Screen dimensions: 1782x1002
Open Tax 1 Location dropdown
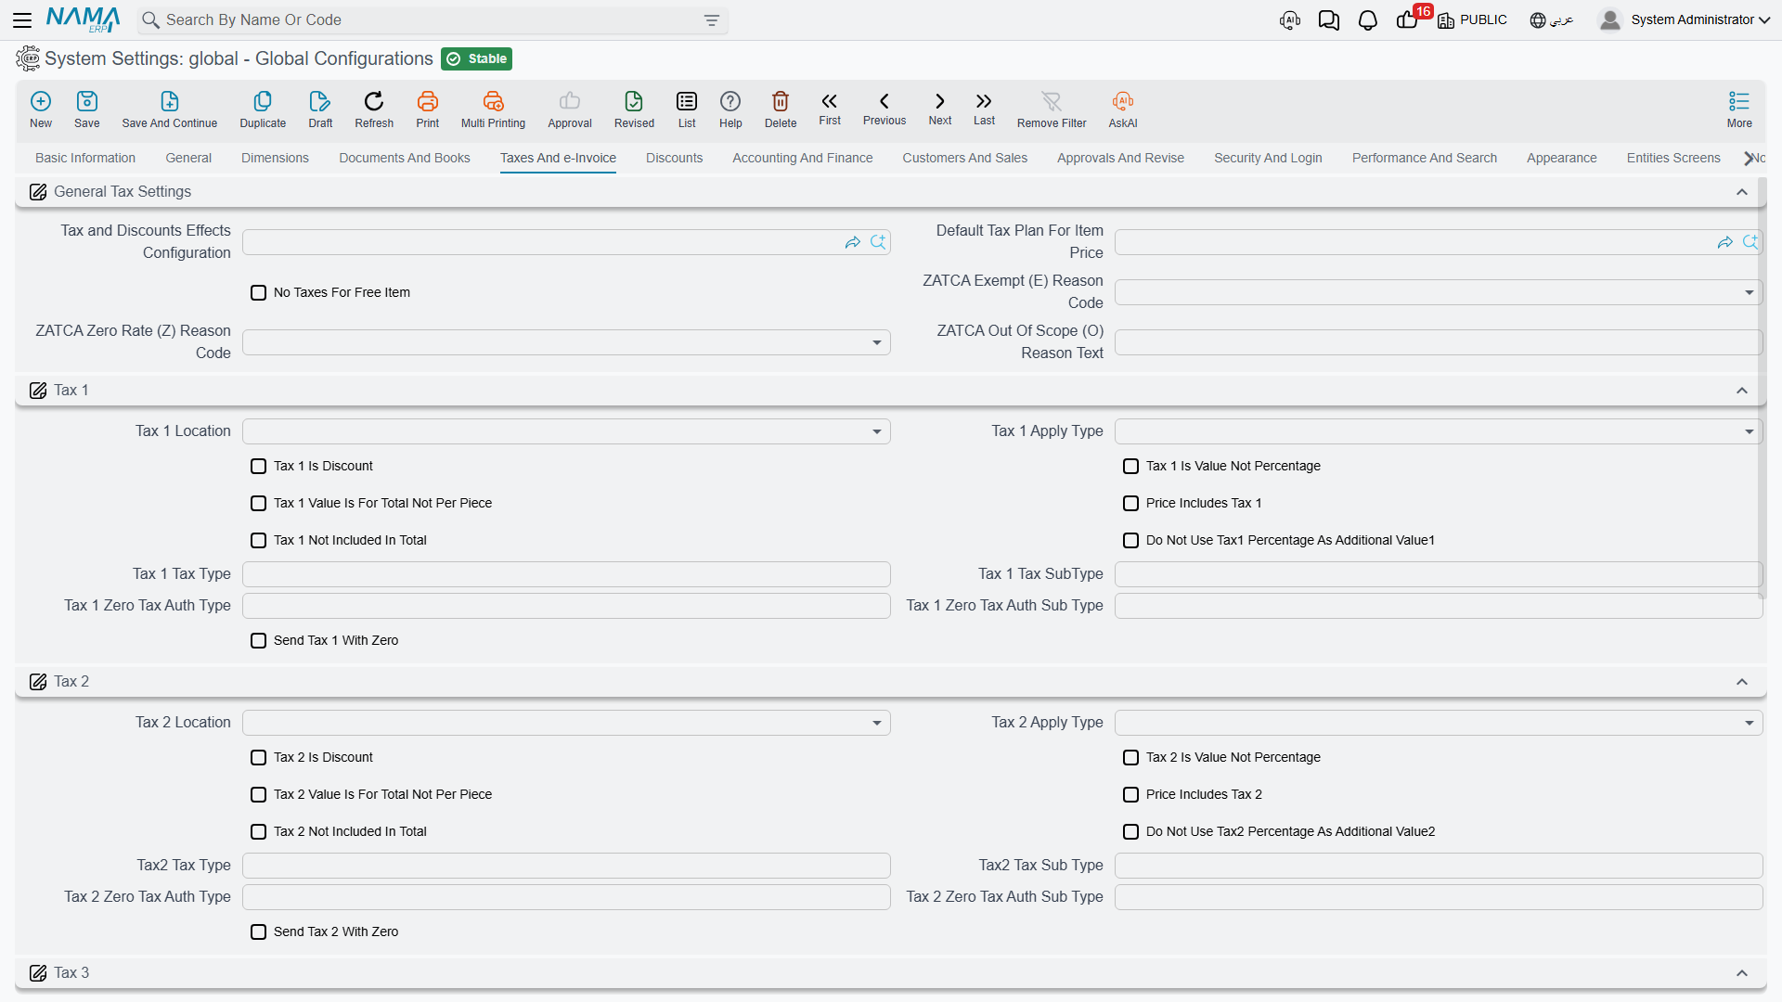(x=566, y=431)
